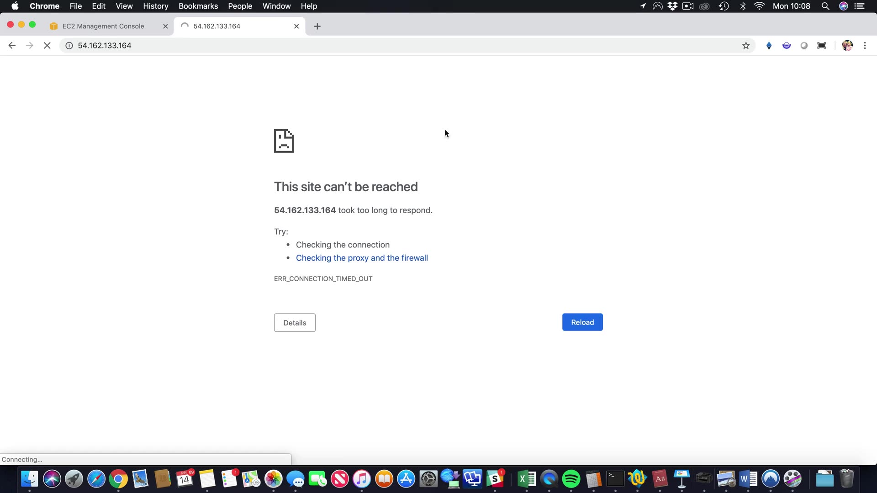This screenshot has width=877, height=493.
Task: Switch to the EC2 Management Console tab
Action: point(103,26)
